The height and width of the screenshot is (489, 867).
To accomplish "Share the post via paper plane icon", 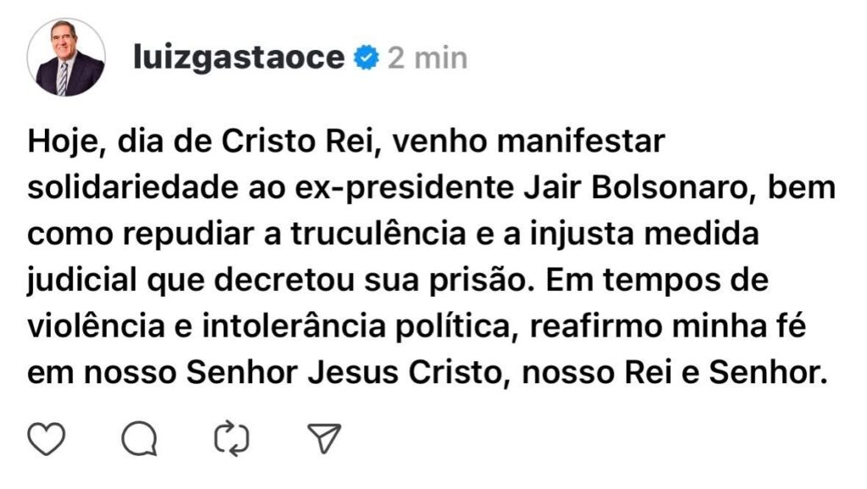I will 324,438.
